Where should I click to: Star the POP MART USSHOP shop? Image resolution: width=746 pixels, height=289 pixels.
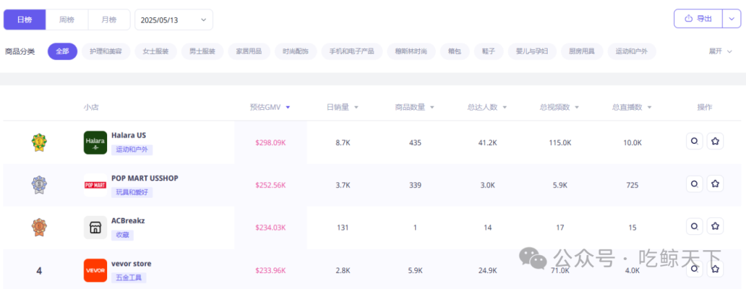pos(715,184)
